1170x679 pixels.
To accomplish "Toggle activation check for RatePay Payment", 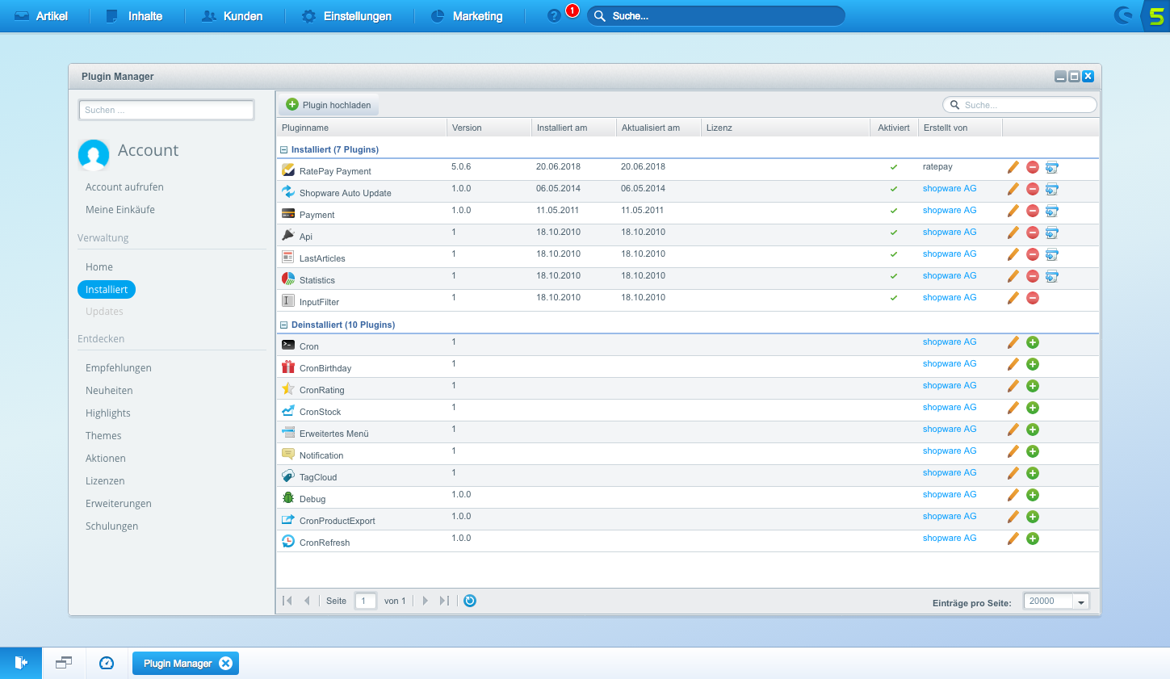I will (x=894, y=167).
